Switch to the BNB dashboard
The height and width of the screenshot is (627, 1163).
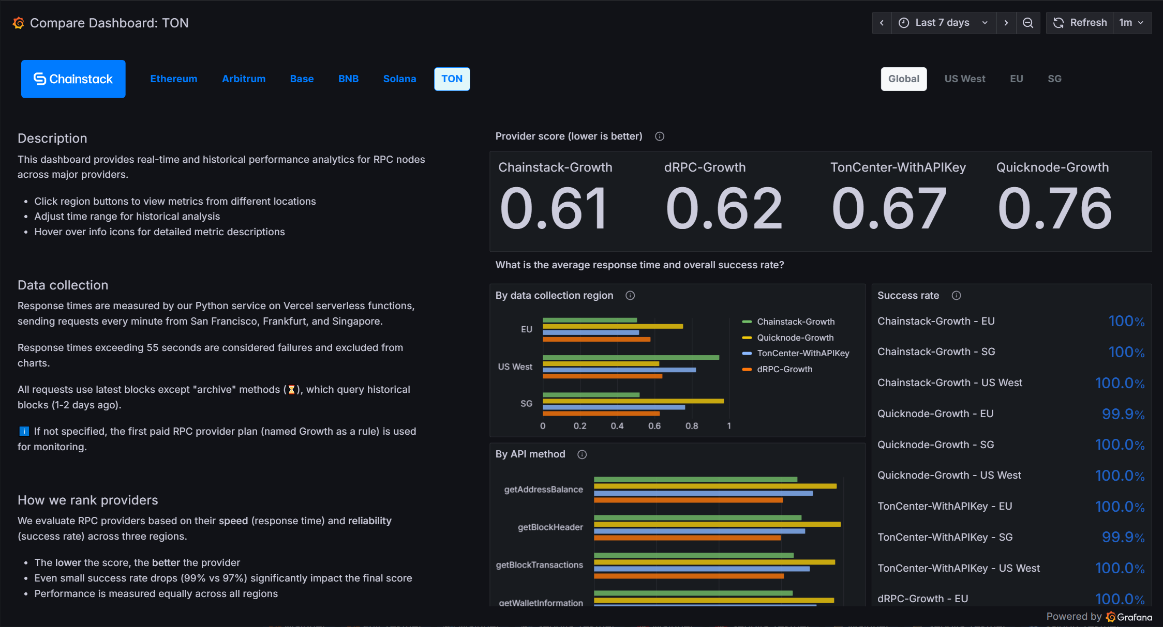coord(348,79)
